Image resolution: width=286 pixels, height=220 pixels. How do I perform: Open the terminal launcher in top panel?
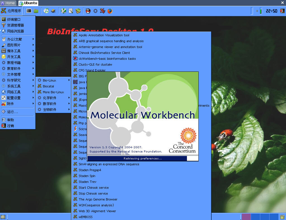tap(29, 11)
